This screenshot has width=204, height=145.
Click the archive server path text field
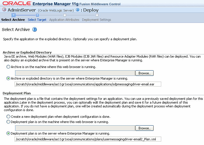tap(87, 84)
